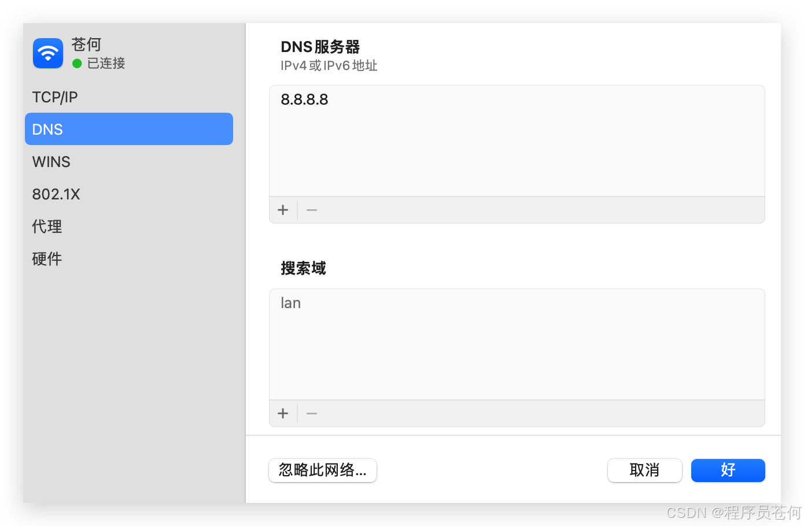The image size is (804, 526).
Task: Select the 8.8.8.8 DNS server entry
Action: (304, 99)
